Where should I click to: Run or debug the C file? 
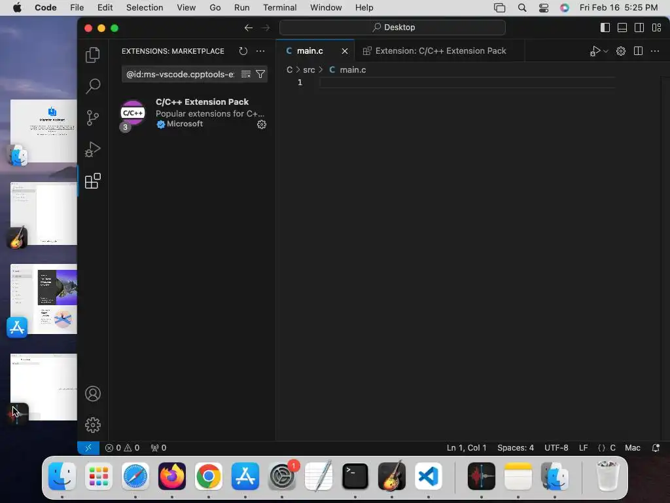click(x=595, y=51)
